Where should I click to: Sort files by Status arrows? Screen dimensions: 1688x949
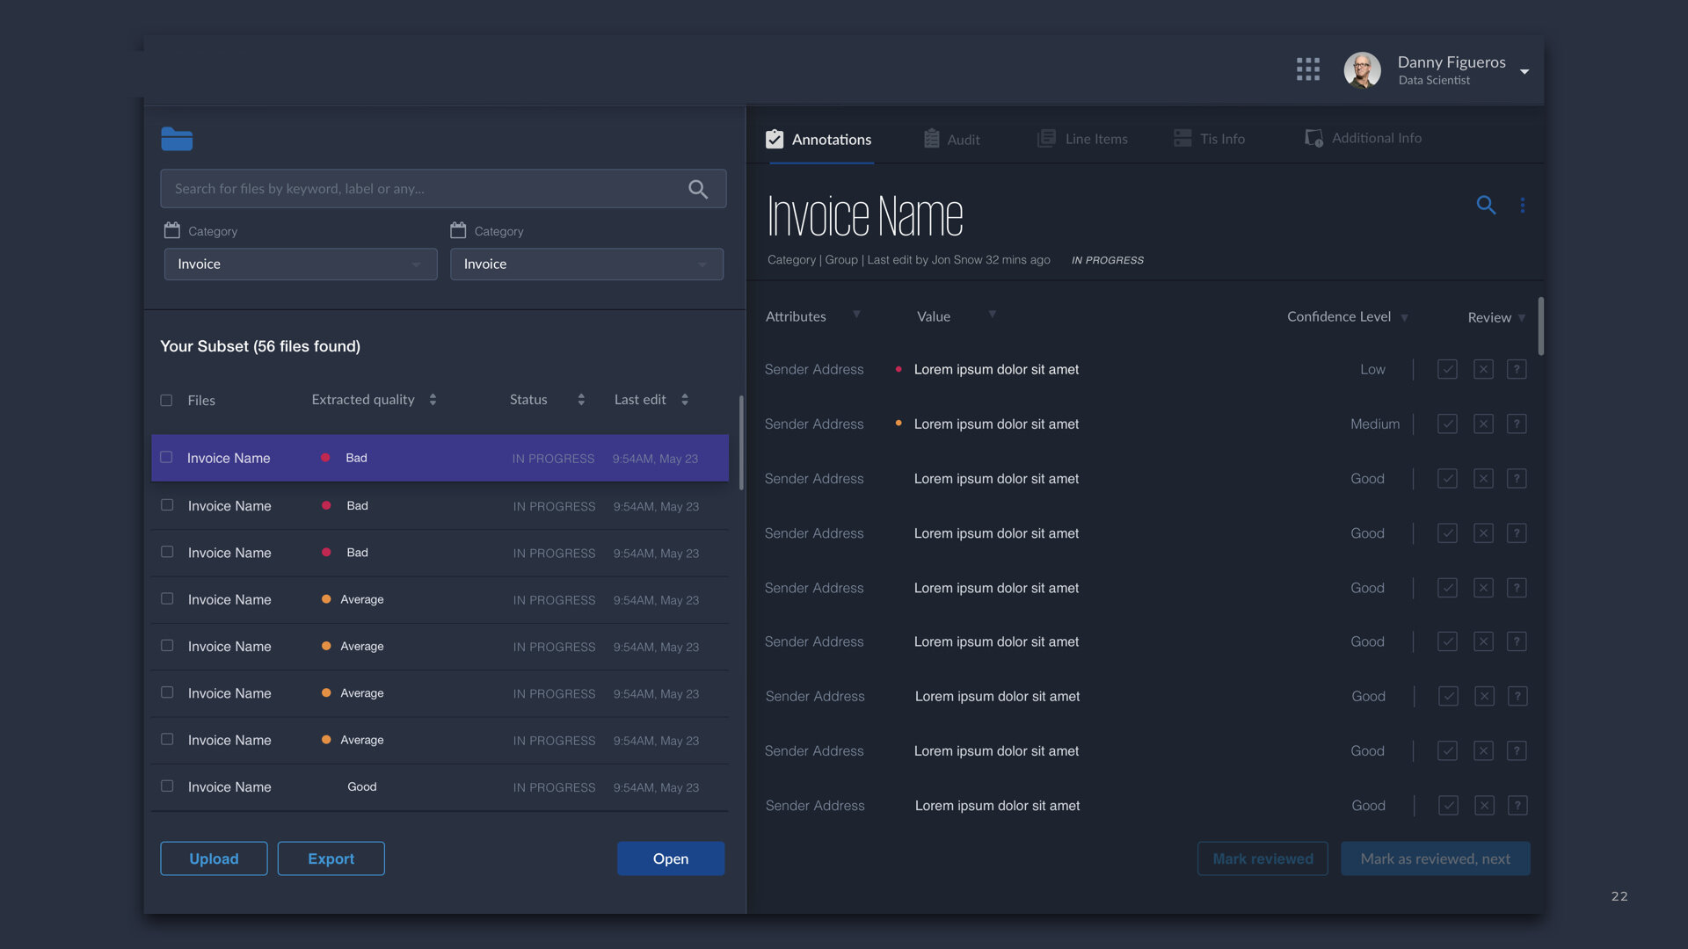[x=581, y=400]
